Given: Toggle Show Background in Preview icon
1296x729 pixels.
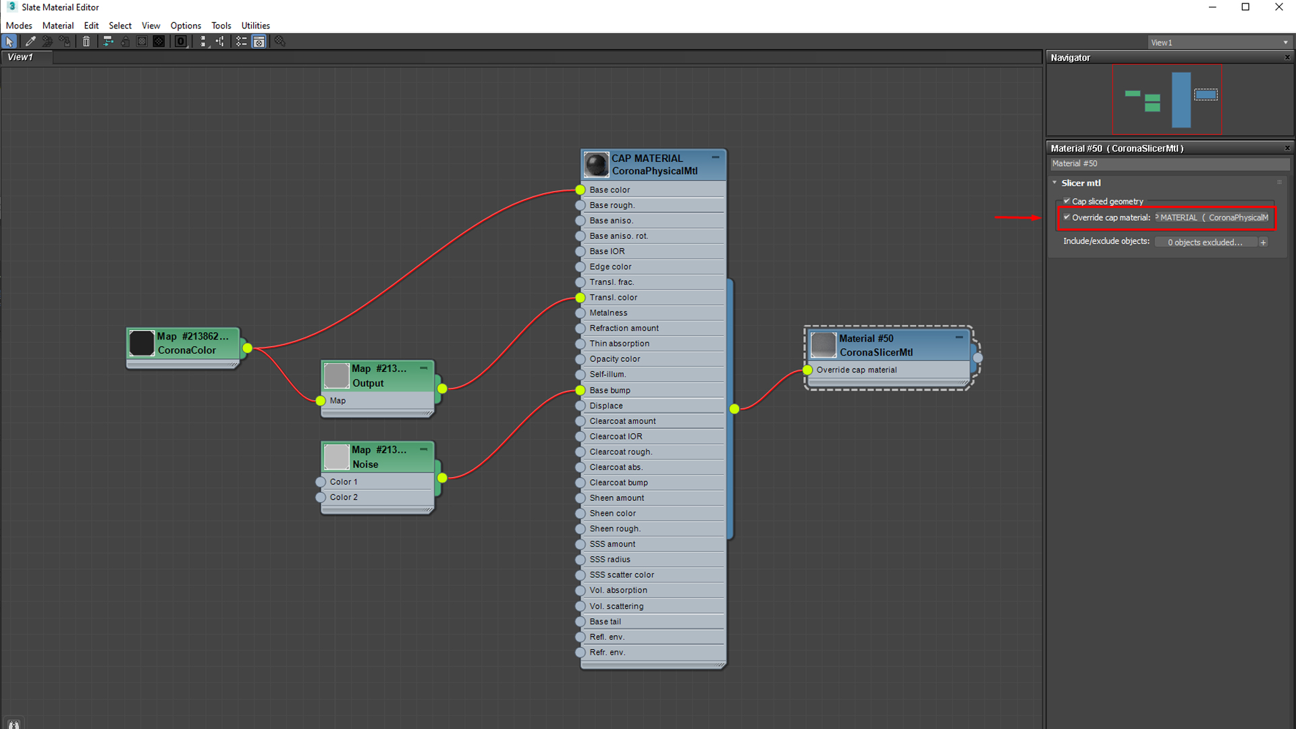Looking at the screenshot, I should [x=159, y=42].
